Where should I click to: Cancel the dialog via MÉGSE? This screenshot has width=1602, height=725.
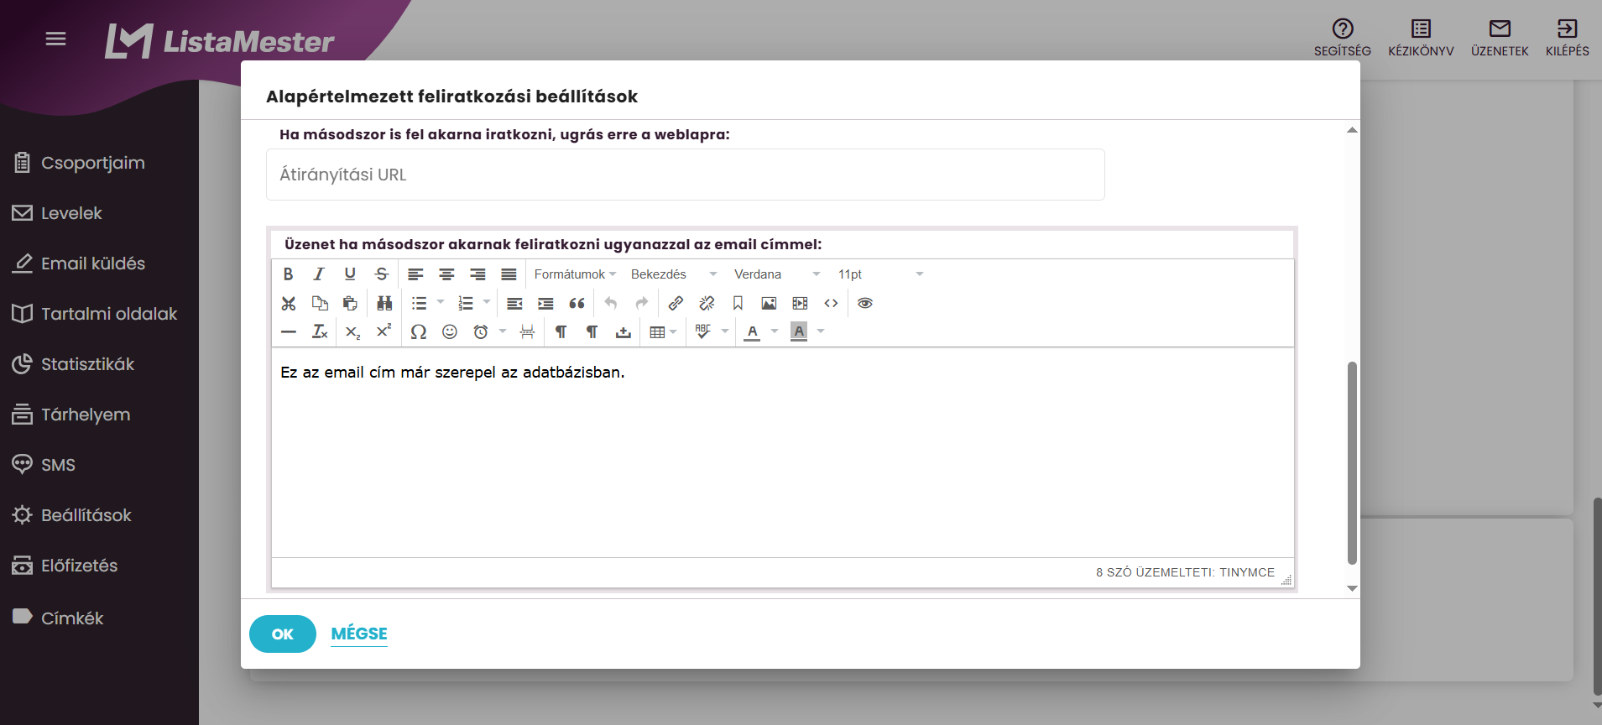point(359,634)
